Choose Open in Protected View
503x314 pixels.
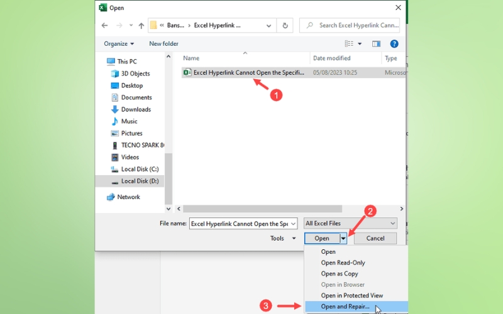coord(351,296)
